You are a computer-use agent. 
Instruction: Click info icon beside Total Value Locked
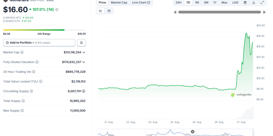point(41,81)
